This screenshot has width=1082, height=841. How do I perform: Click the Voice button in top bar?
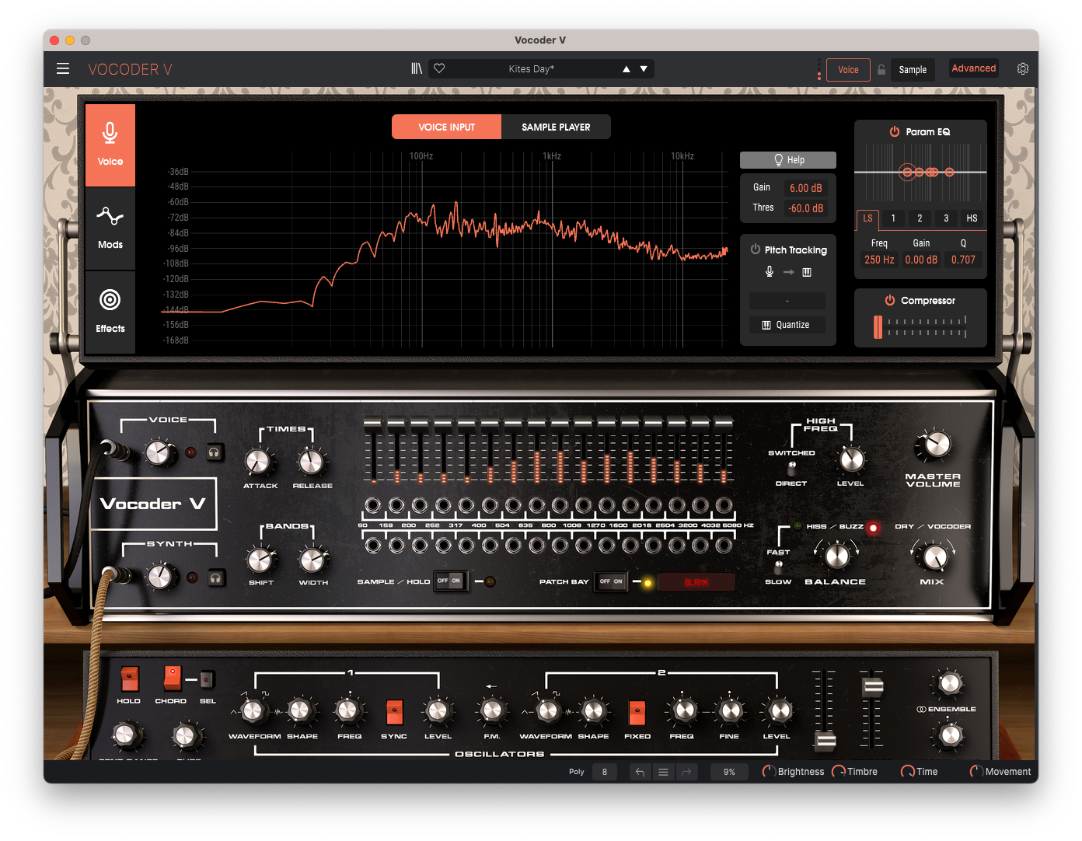848,70
